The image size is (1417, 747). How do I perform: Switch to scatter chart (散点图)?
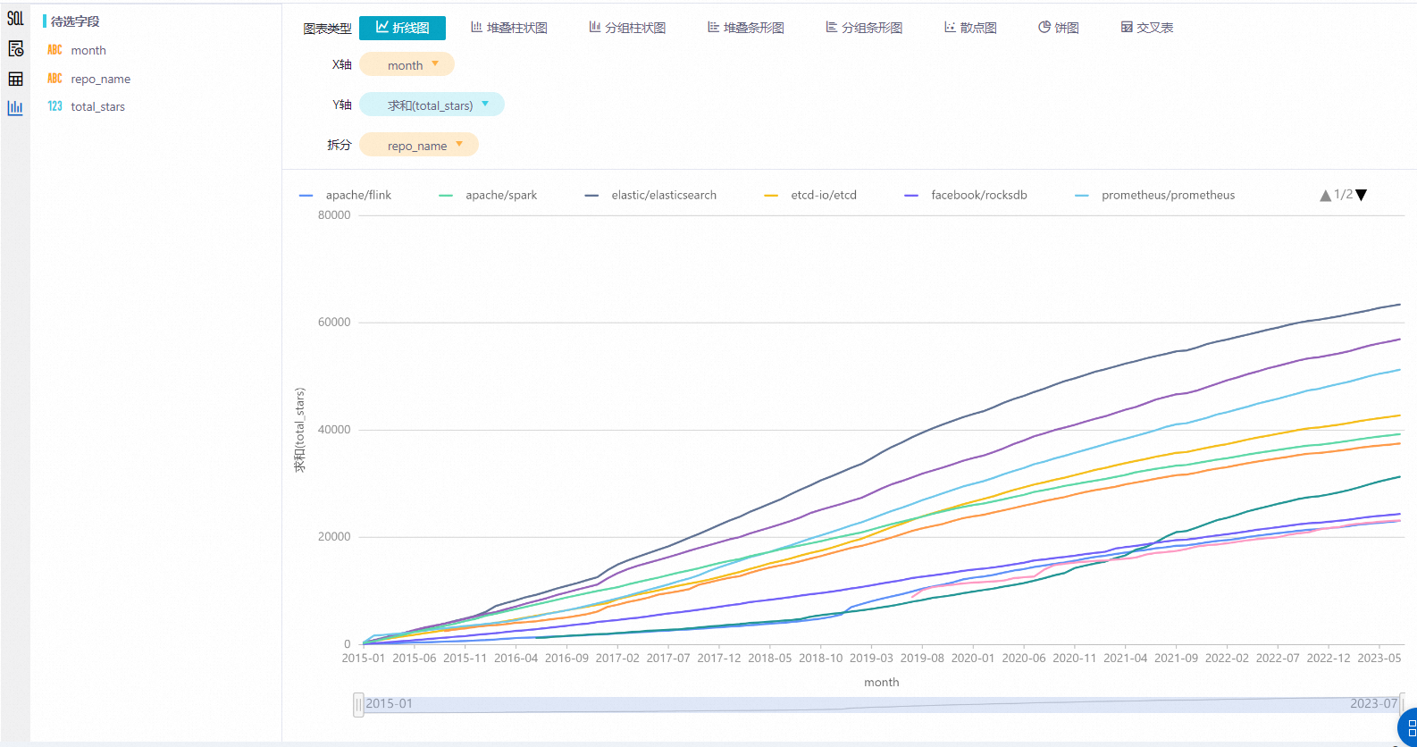(x=970, y=28)
